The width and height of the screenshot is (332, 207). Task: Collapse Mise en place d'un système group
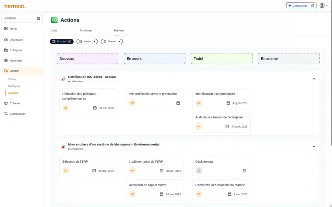click(x=314, y=146)
